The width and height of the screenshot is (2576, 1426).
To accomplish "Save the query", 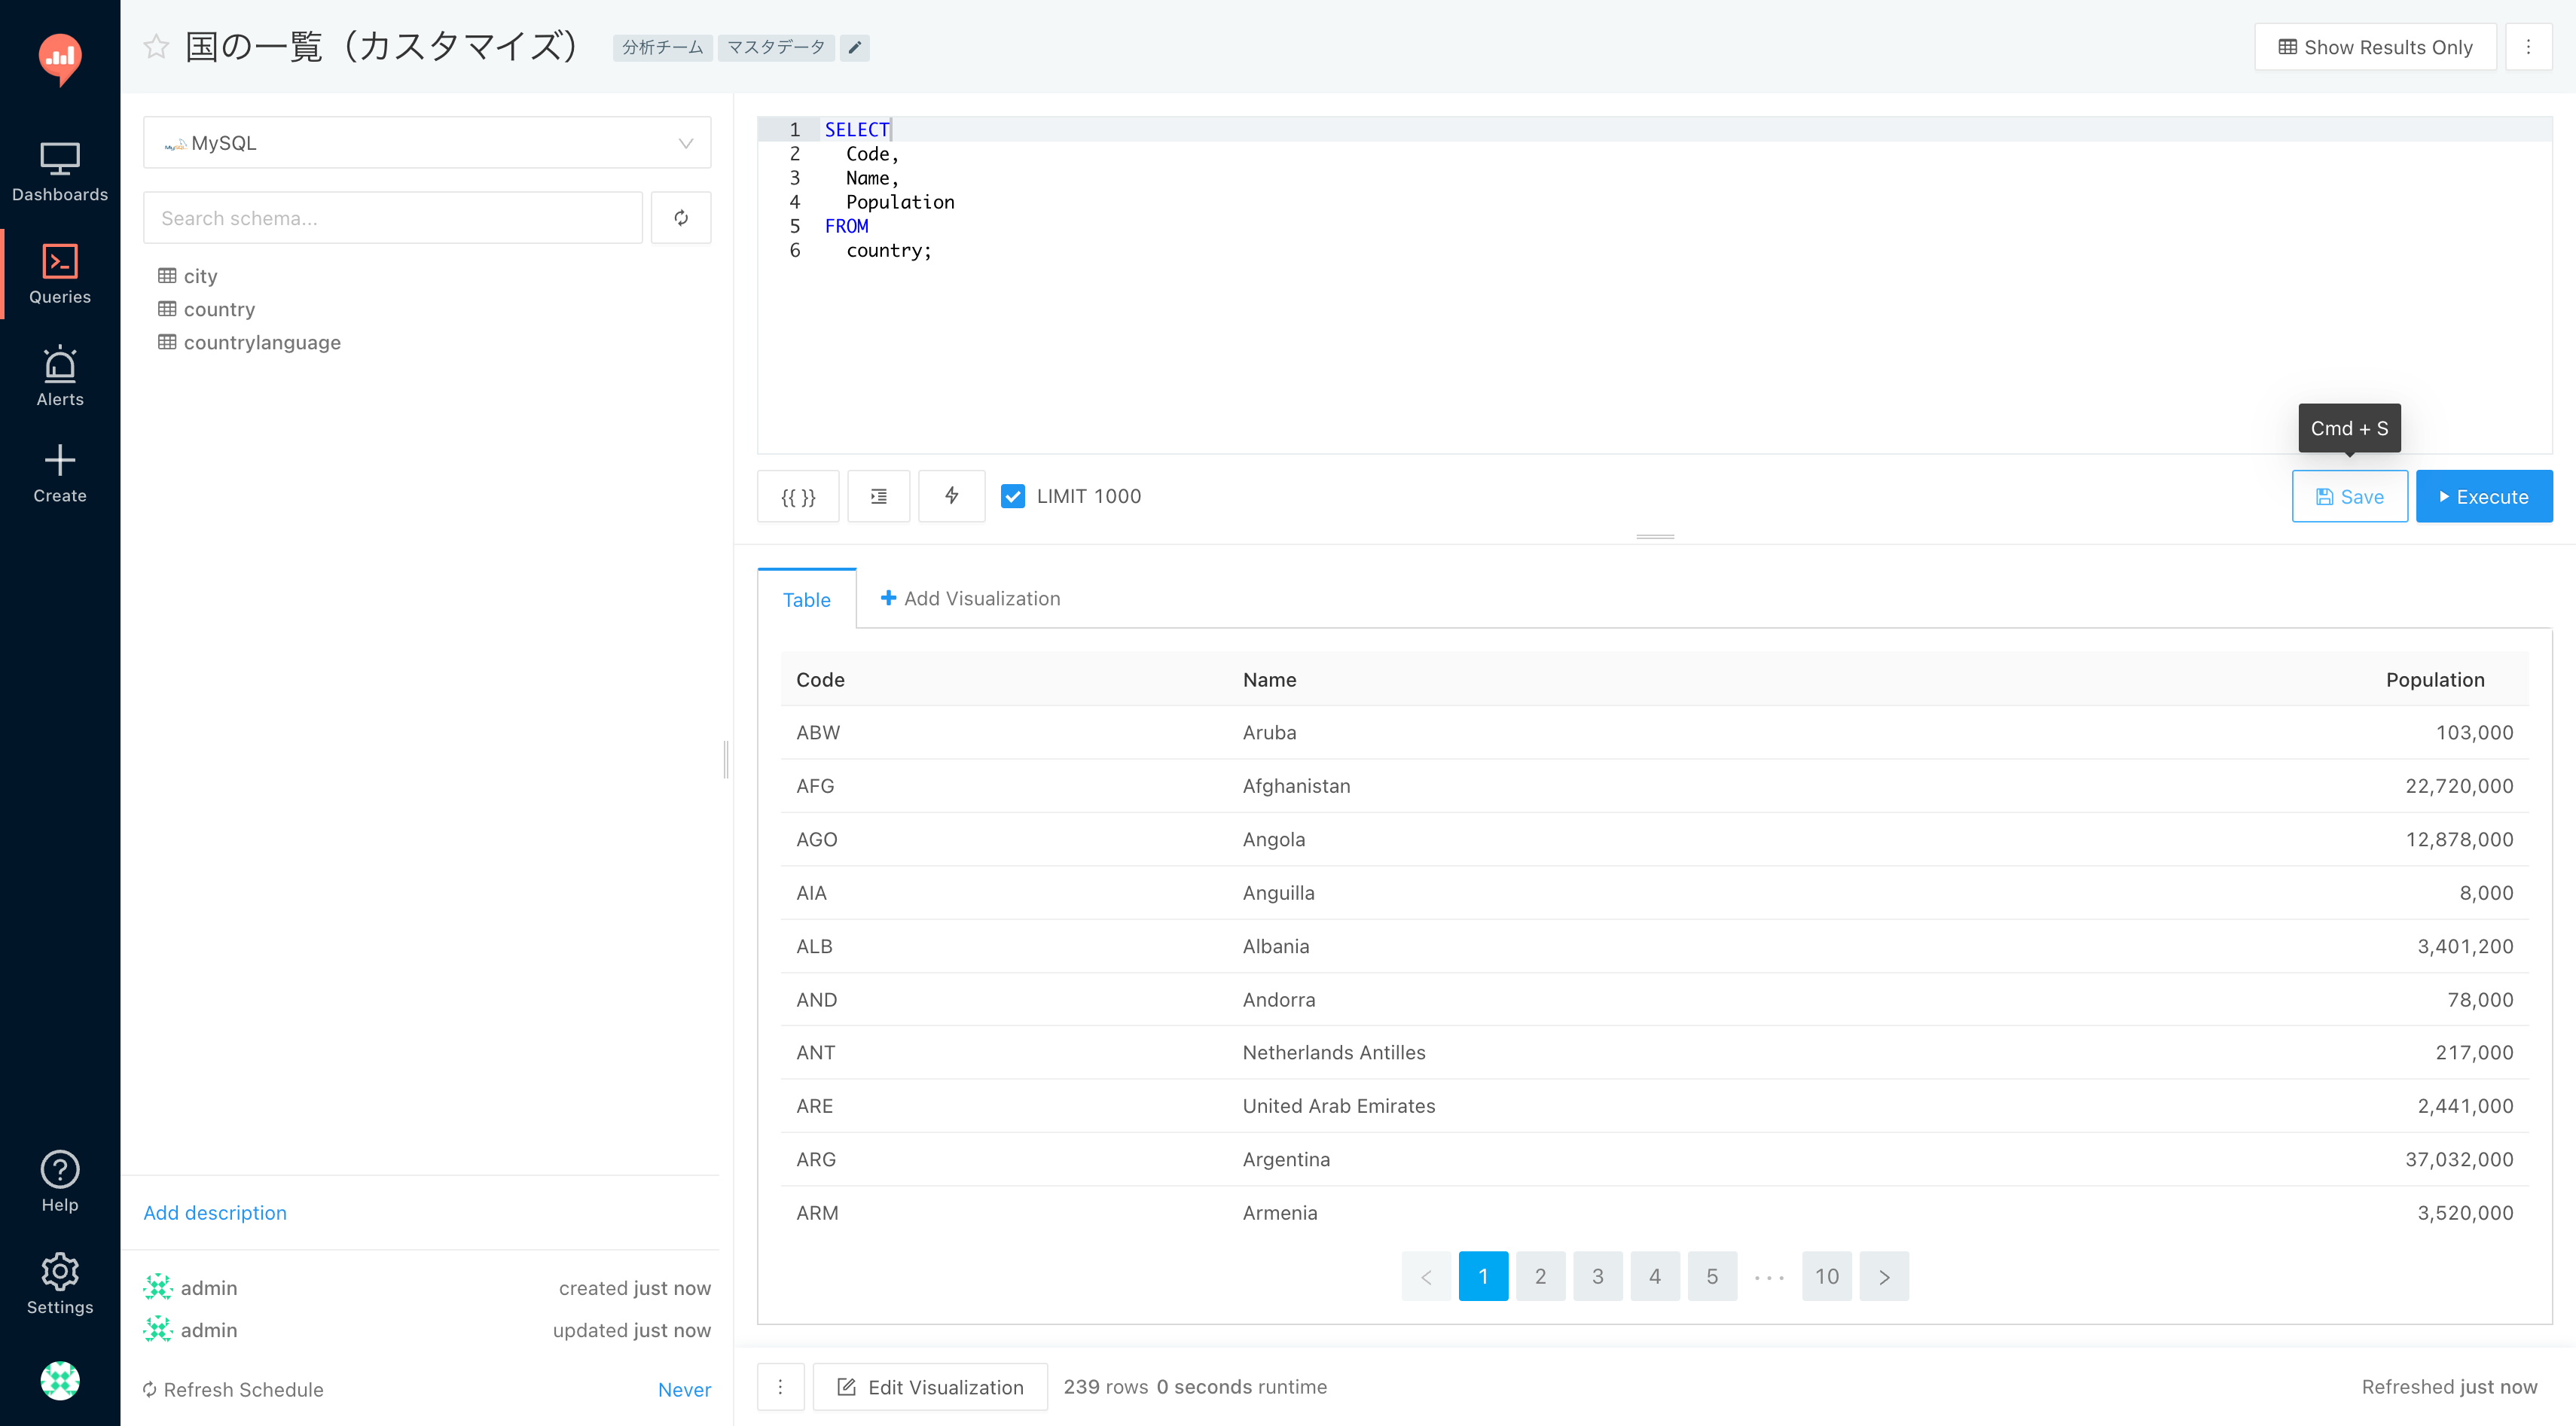I will coord(2349,497).
